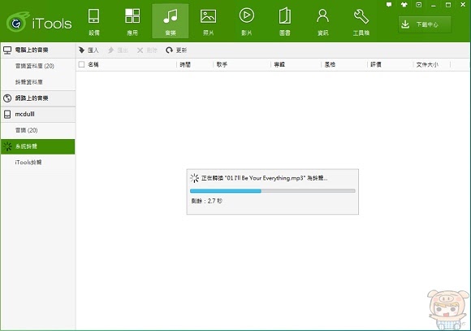Screen dimensions: 471x331
Task: Open the Device tab with the phone icon
Action: (x=93, y=21)
